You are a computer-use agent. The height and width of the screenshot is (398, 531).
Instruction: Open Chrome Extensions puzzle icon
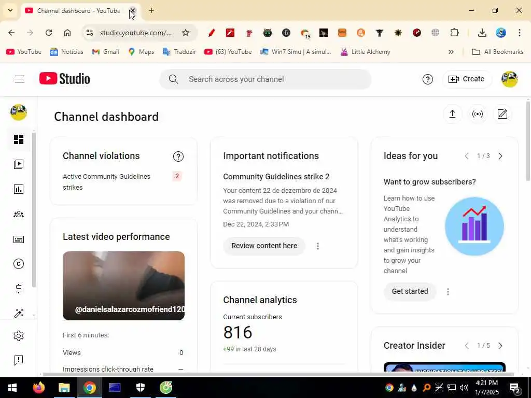point(454,33)
